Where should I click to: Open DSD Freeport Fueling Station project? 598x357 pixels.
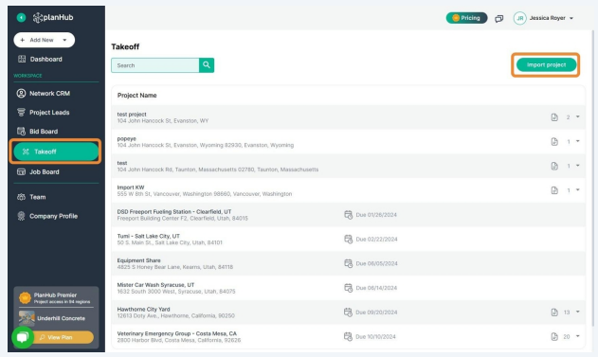(x=348, y=215)
